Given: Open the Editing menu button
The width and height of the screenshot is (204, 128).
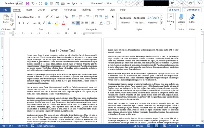Looking at the screenshot, I should tap(170, 20).
